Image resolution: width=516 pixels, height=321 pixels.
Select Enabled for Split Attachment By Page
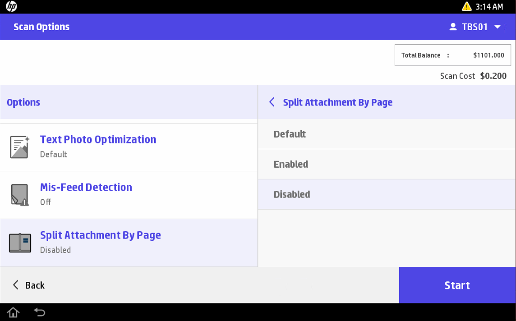click(387, 165)
